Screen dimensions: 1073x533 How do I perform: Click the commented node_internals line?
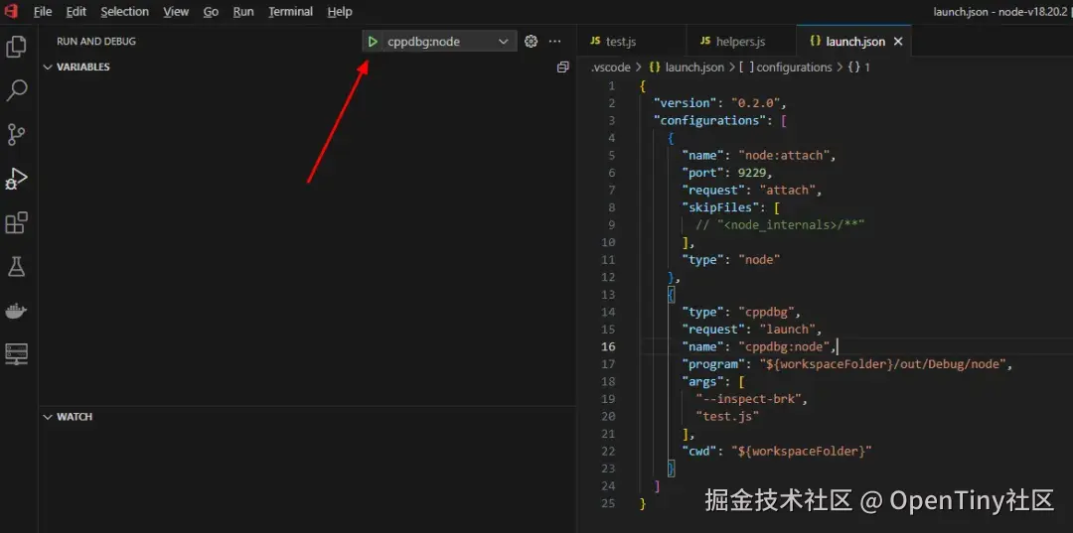pos(780,225)
